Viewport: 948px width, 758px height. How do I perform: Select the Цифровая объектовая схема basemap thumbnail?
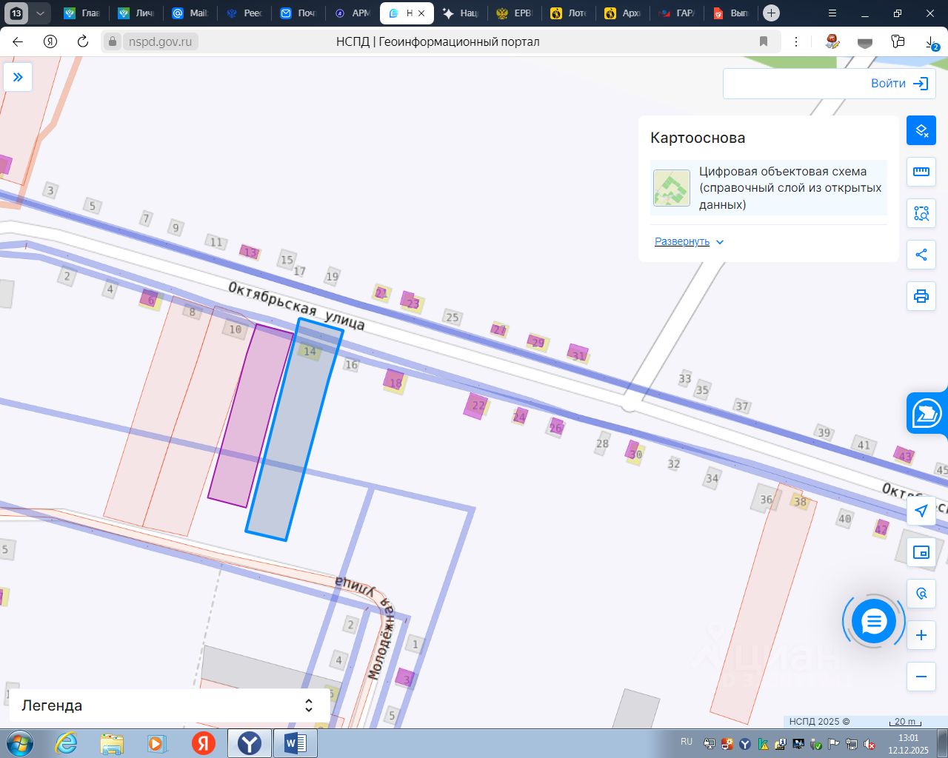(672, 188)
